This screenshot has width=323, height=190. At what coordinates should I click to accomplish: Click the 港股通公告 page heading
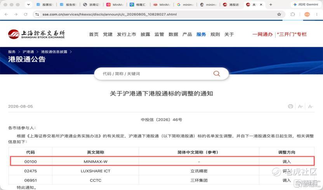pyautogui.click(x=27, y=59)
